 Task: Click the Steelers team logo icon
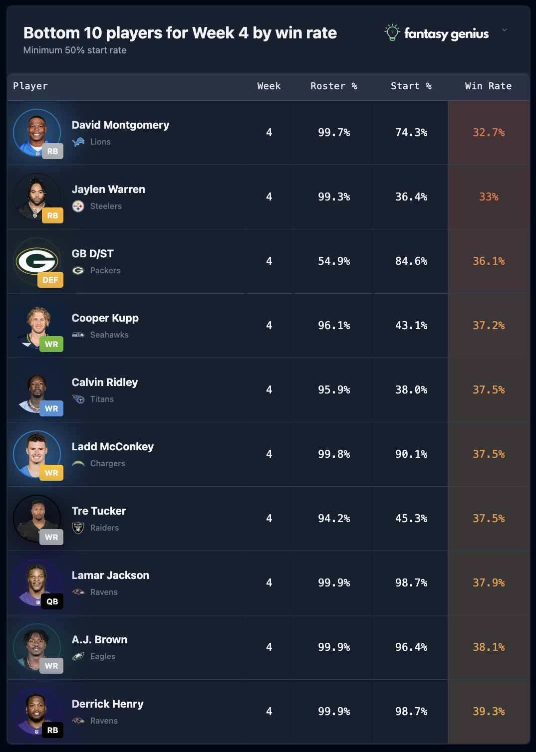78,206
